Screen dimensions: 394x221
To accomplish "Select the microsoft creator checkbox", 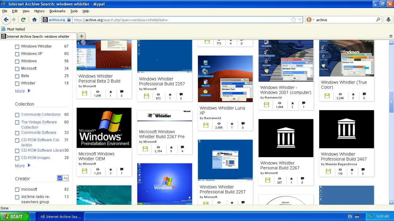I will coord(17,190).
